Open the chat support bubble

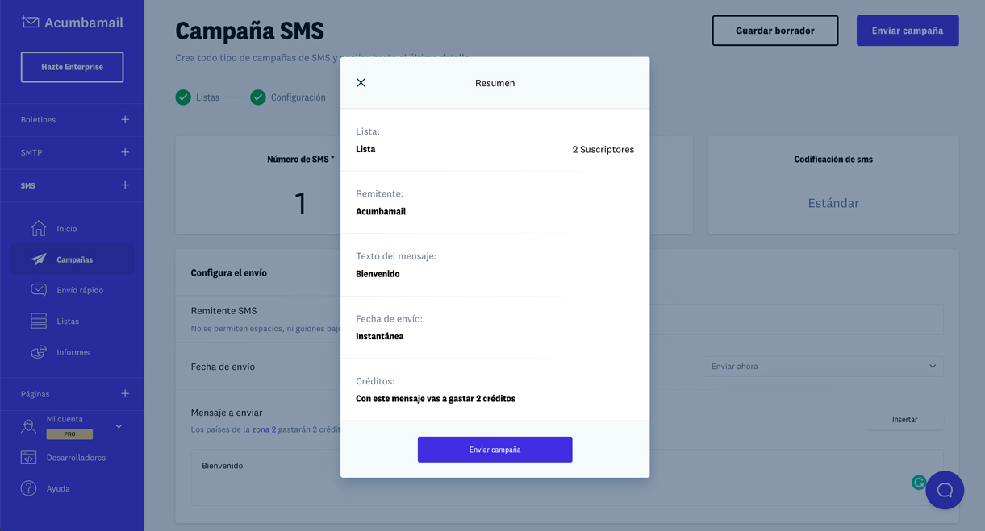click(x=945, y=490)
